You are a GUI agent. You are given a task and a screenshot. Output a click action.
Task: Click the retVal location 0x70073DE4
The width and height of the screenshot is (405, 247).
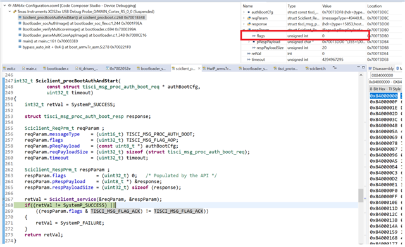(378, 54)
